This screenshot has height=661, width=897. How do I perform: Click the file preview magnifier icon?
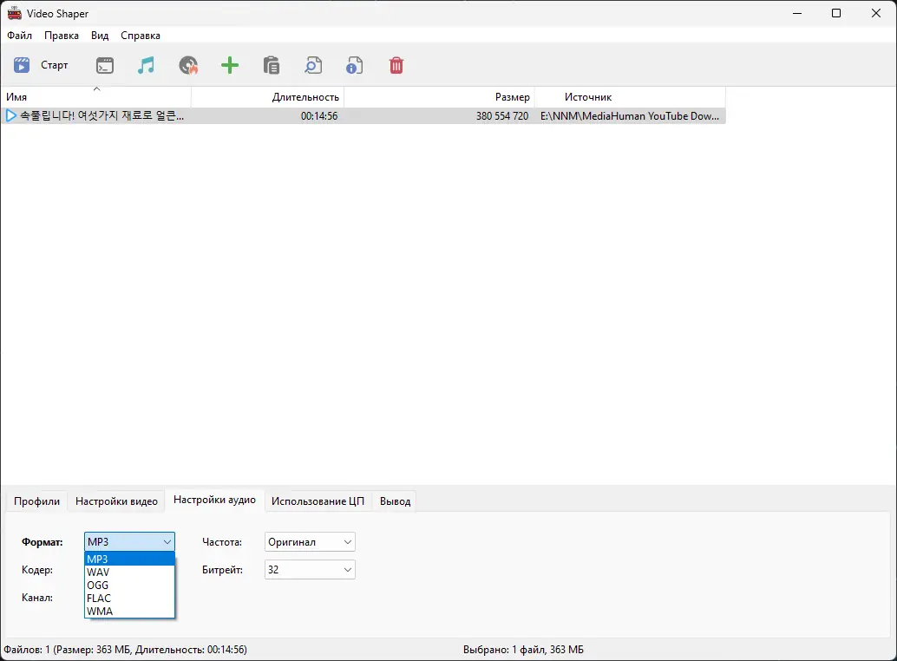click(x=313, y=65)
